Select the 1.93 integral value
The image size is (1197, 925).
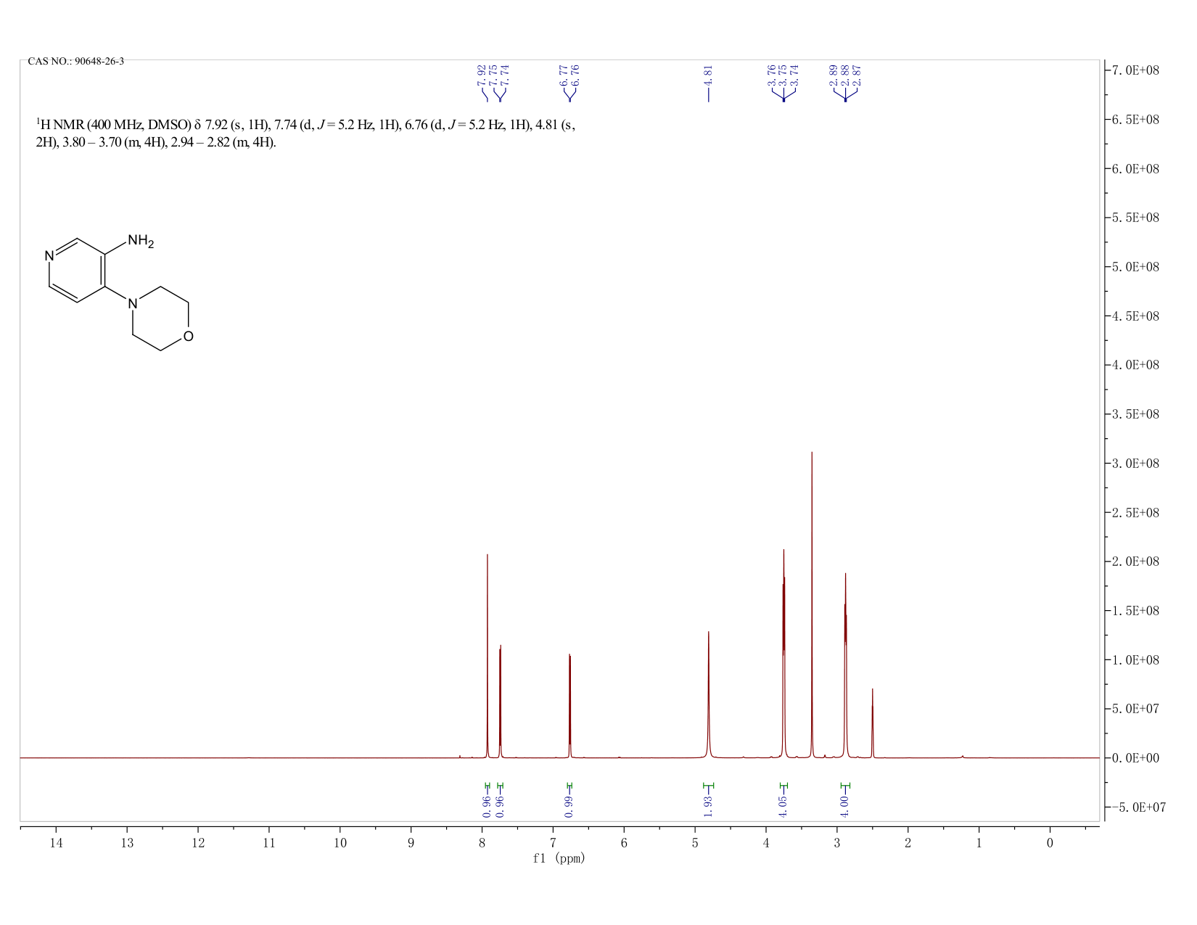pos(709,805)
